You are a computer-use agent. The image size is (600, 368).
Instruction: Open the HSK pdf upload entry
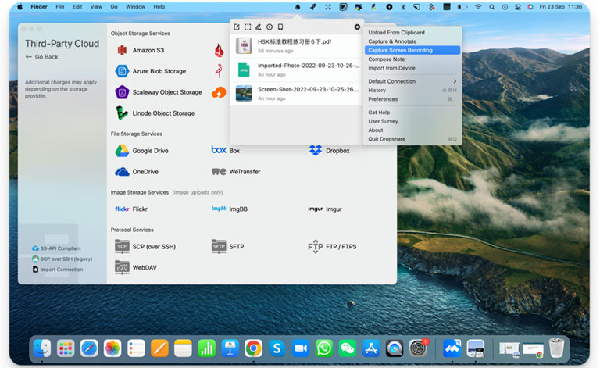tap(297, 46)
